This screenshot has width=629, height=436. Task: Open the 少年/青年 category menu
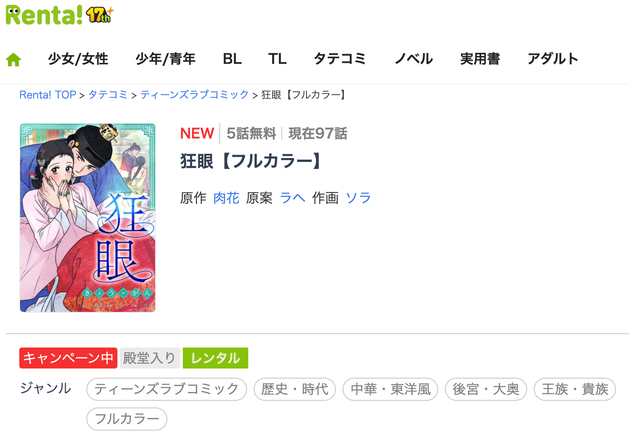(166, 59)
